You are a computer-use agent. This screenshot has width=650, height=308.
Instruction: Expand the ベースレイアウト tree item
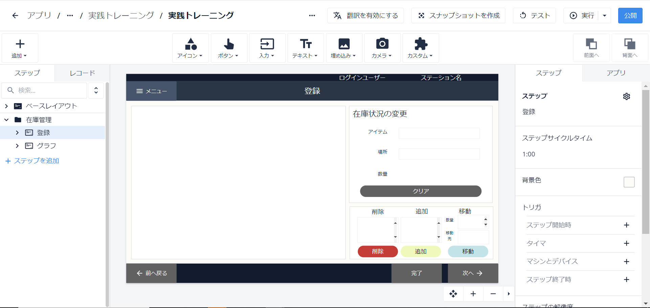tap(6, 106)
